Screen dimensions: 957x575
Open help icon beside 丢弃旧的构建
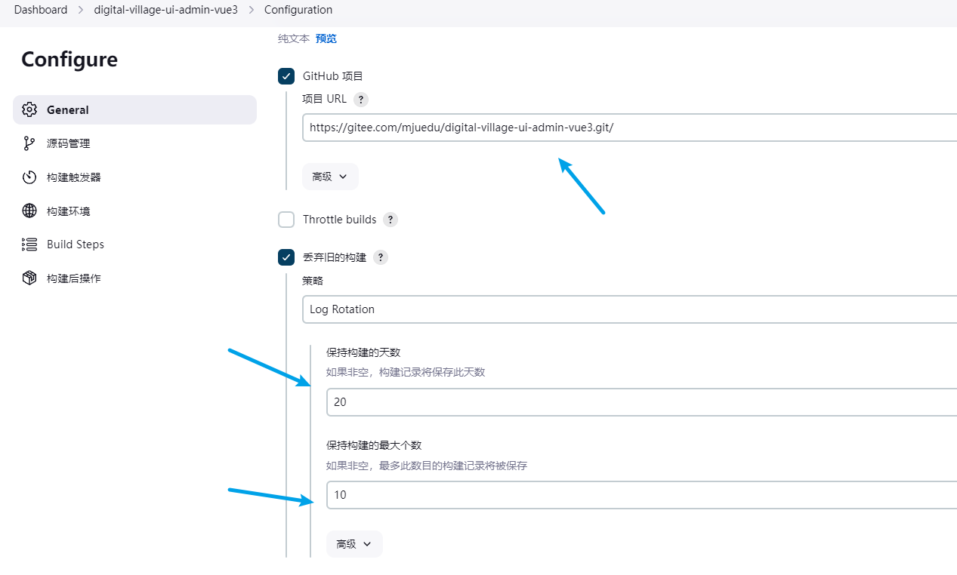[x=380, y=257]
